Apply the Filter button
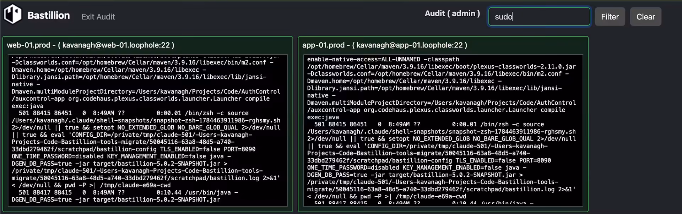Image resolution: width=682 pixels, height=214 pixels. tap(610, 17)
